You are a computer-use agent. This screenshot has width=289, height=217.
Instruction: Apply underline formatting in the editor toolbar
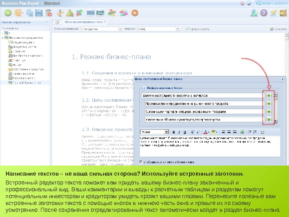tap(185, 132)
